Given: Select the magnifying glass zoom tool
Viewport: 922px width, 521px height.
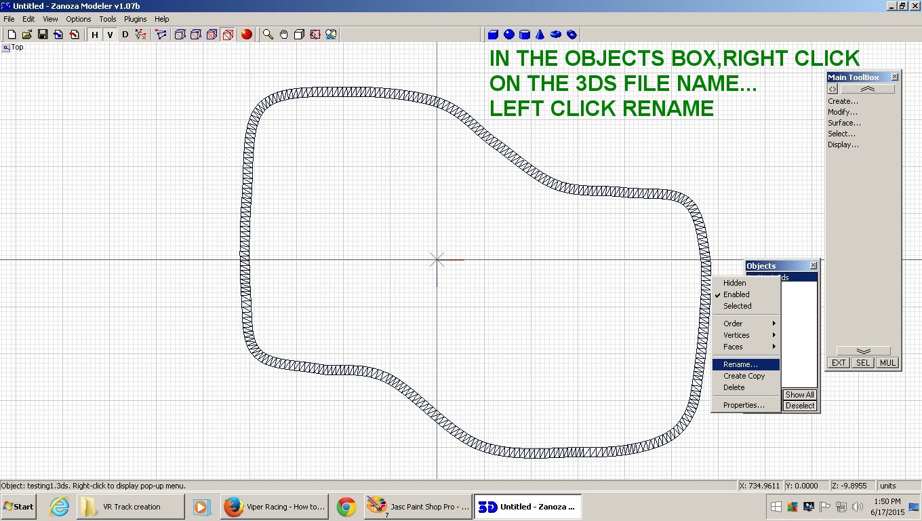Looking at the screenshot, I should [x=268, y=35].
